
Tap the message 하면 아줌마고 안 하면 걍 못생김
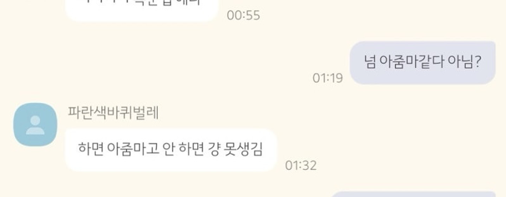(x=171, y=150)
